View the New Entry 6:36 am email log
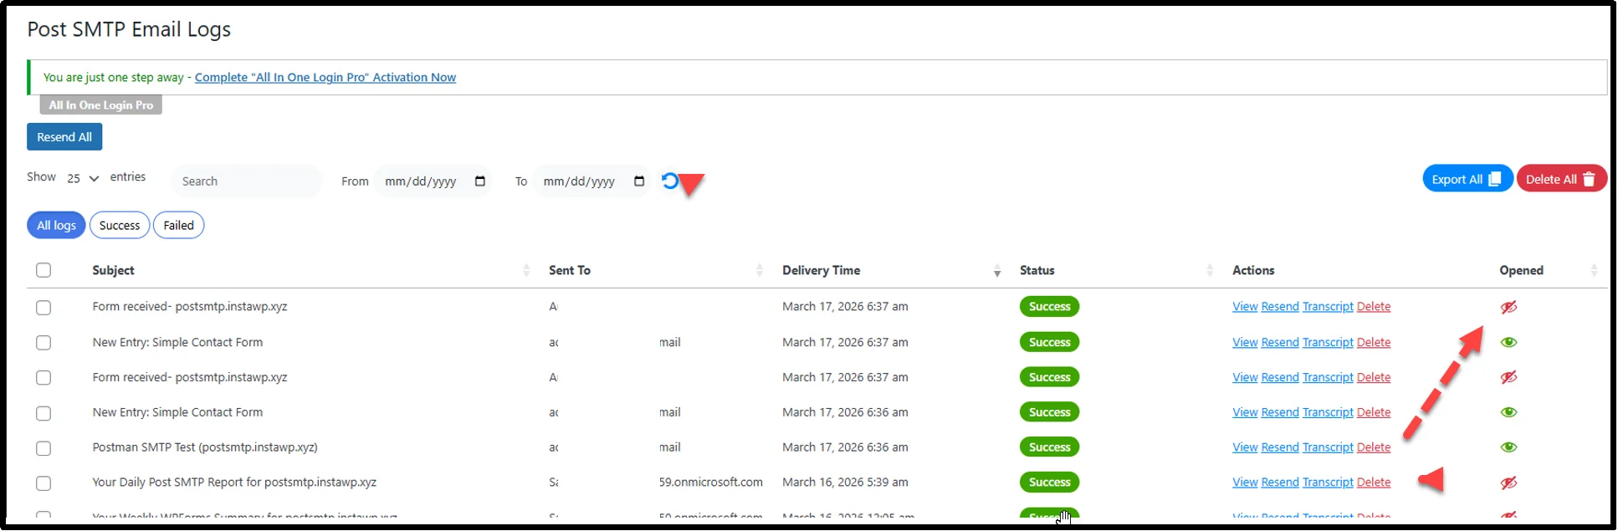1618x531 pixels. pyautogui.click(x=1245, y=412)
